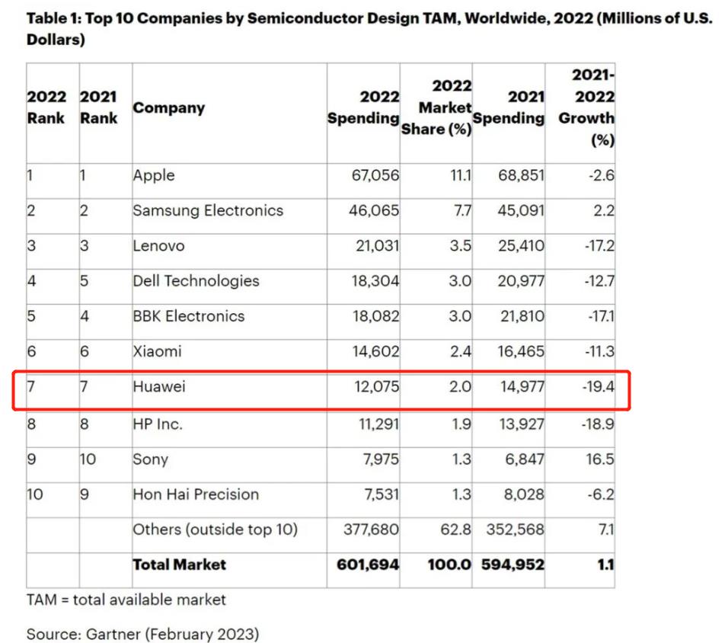The width and height of the screenshot is (728, 643).
Task: Select Xiaomi's 2021 spending value 16,465
Action: point(520,352)
